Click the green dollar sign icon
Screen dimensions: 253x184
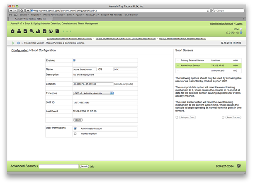click(x=13, y=43)
